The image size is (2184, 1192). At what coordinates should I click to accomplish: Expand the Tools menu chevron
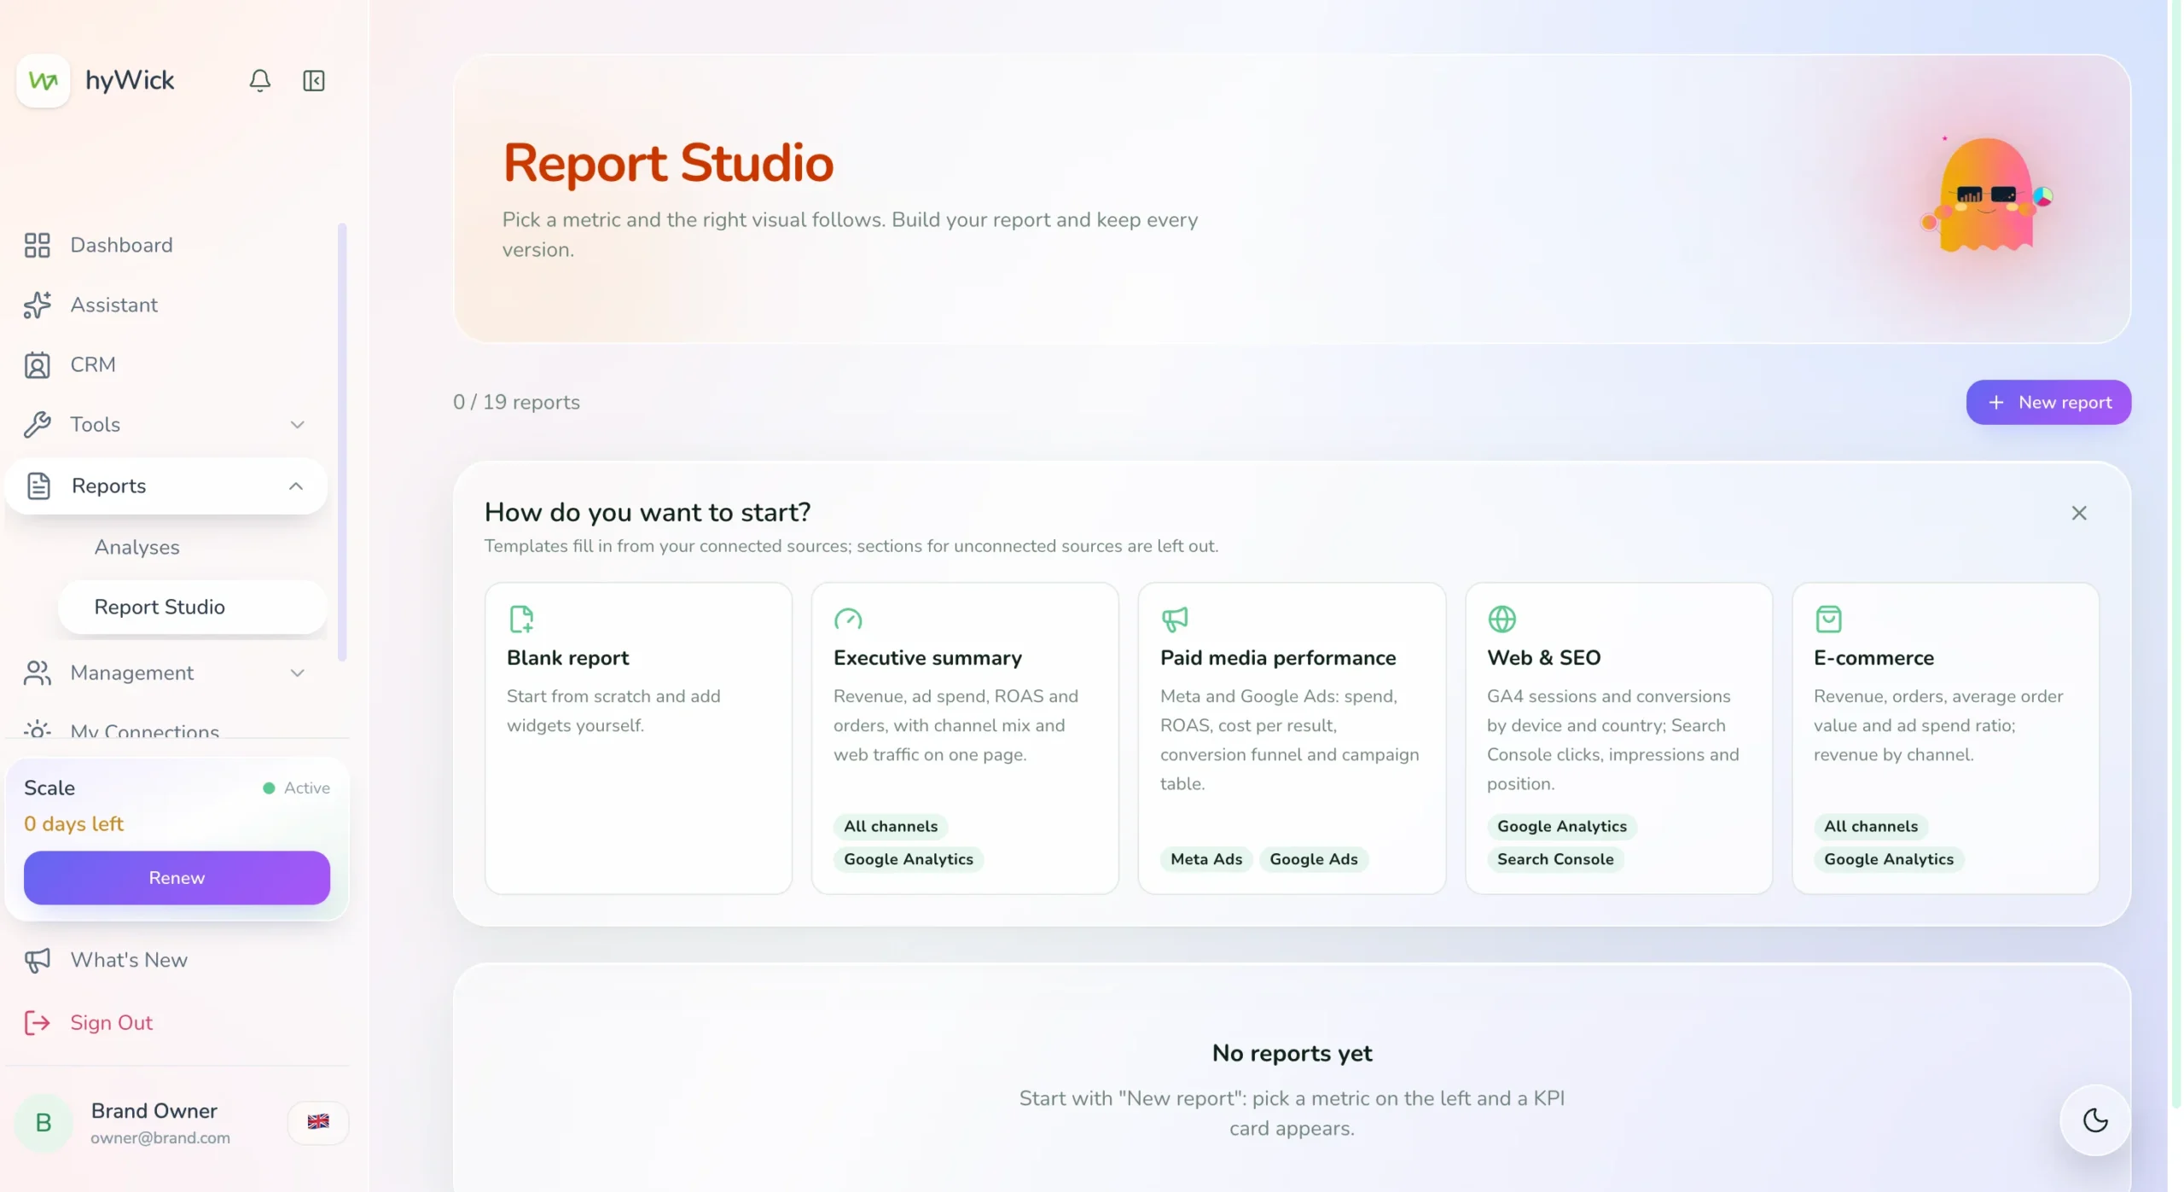(297, 424)
